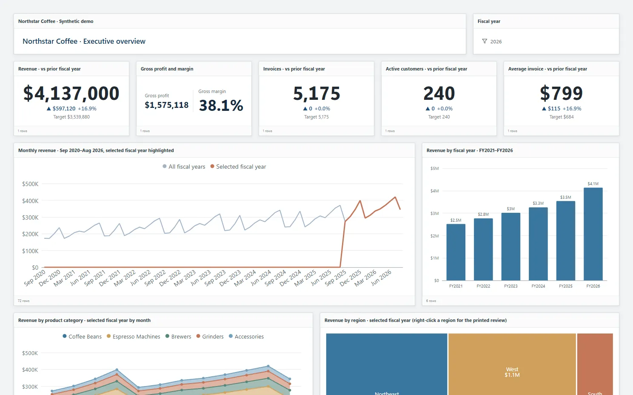Select the FY2023 revenue bar
The height and width of the screenshot is (395, 633).
tap(511, 246)
